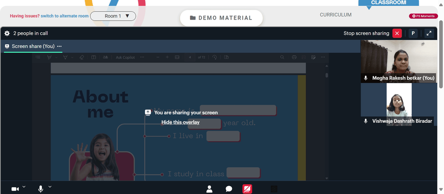Open PDF table of contents icon
The width and height of the screenshot is (444, 194).
pos(38,57)
